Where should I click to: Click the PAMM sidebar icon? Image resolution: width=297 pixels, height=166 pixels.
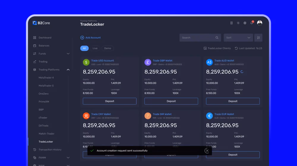(35, 157)
